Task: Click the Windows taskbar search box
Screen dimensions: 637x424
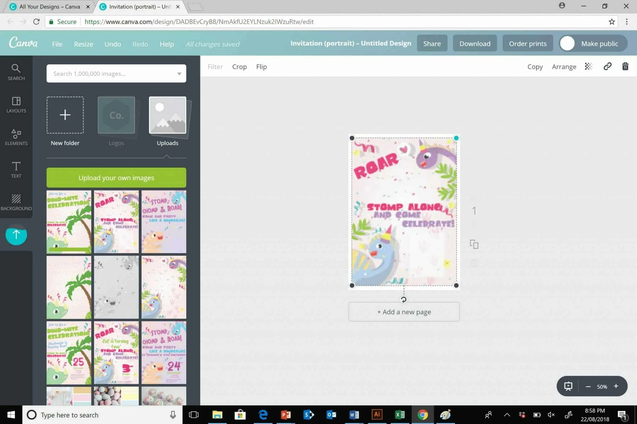Action: click(103, 415)
